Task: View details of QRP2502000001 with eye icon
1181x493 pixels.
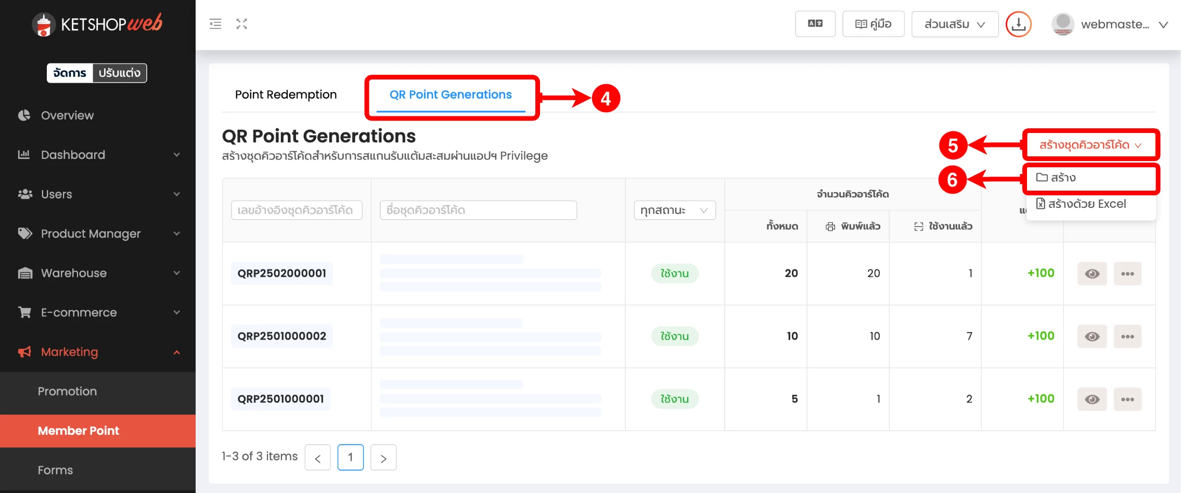Action: pos(1092,274)
